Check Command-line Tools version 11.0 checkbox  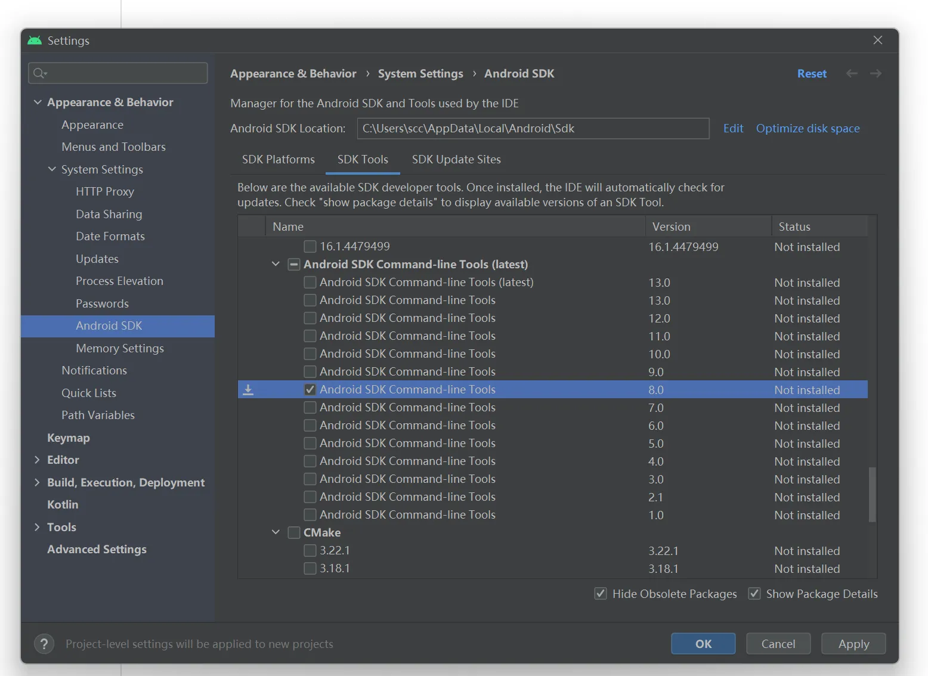point(310,336)
